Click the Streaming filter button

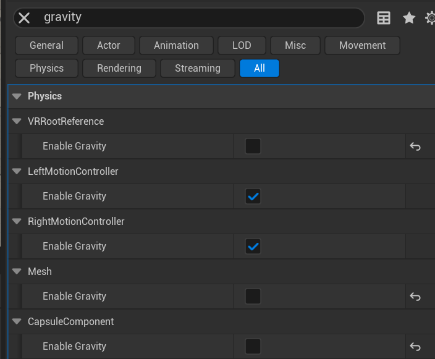pyautogui.click(x=197, y=68)
